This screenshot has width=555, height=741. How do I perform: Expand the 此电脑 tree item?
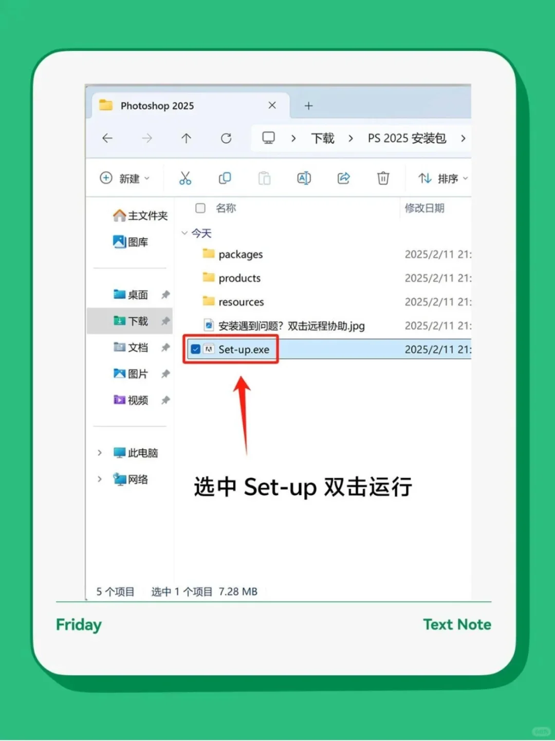(x=99, y=452)
